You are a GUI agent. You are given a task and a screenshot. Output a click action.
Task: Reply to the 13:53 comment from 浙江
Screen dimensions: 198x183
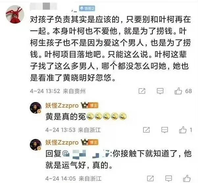164,130
